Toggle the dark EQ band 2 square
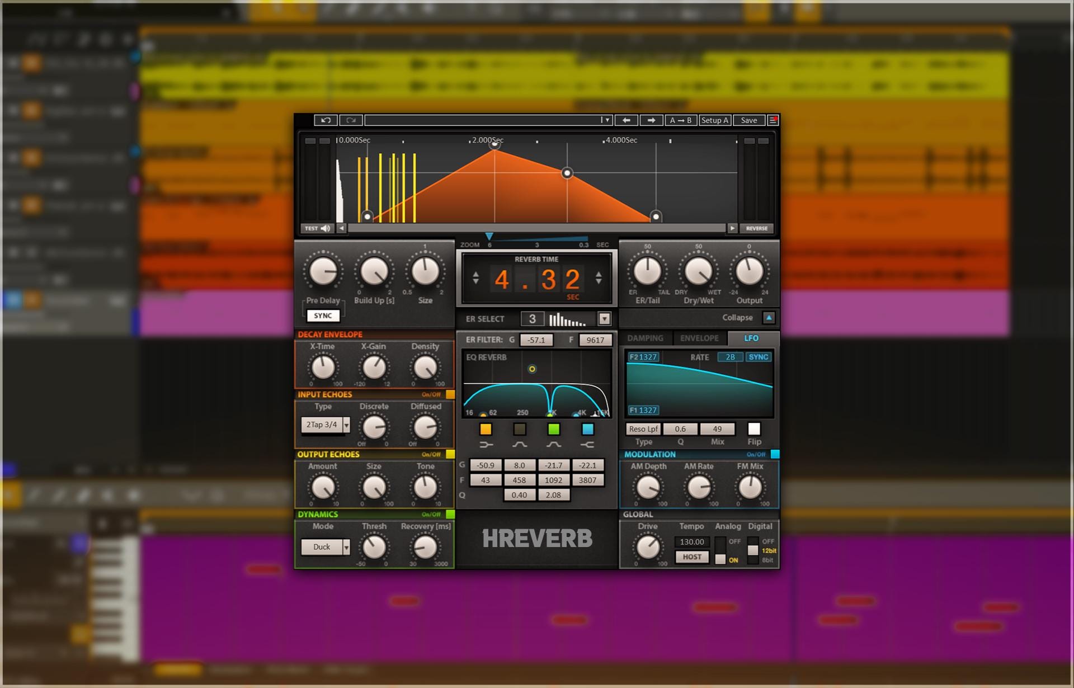 point(520,429)
